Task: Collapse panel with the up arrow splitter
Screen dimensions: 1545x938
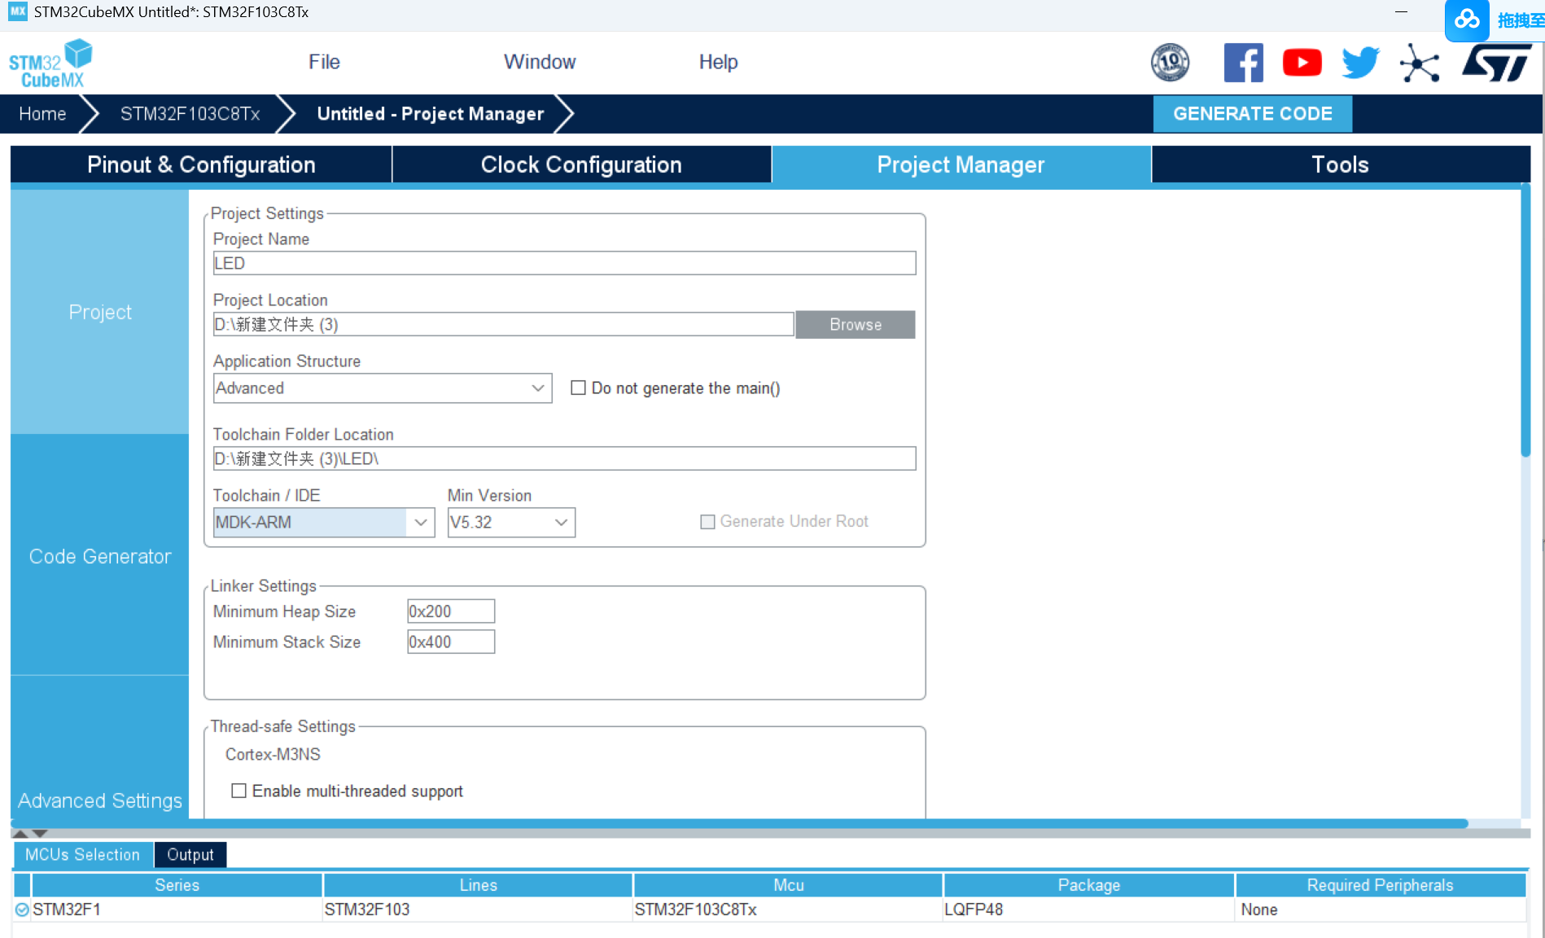Action: pyautogui.click(x=20, y=834)
